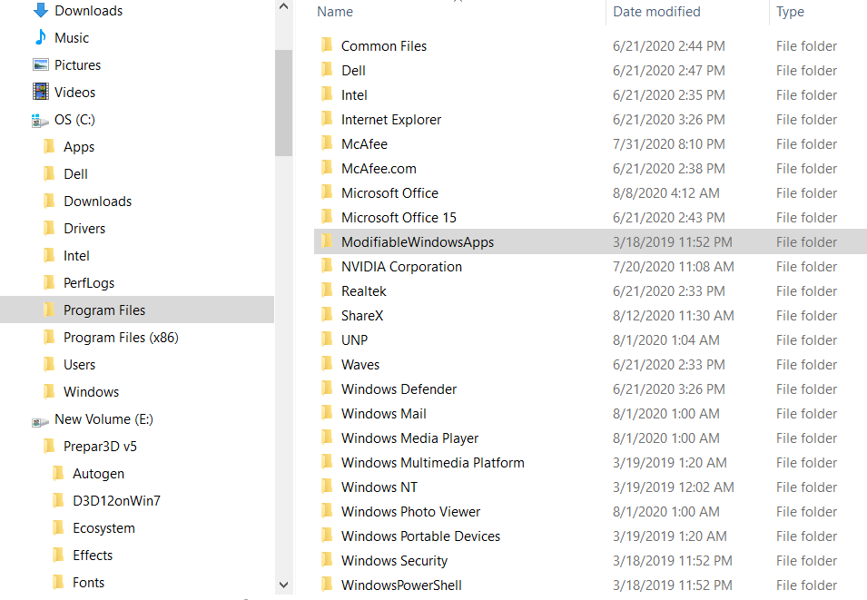Click the 7/31/2020 8:10 PM date cell

668,143
